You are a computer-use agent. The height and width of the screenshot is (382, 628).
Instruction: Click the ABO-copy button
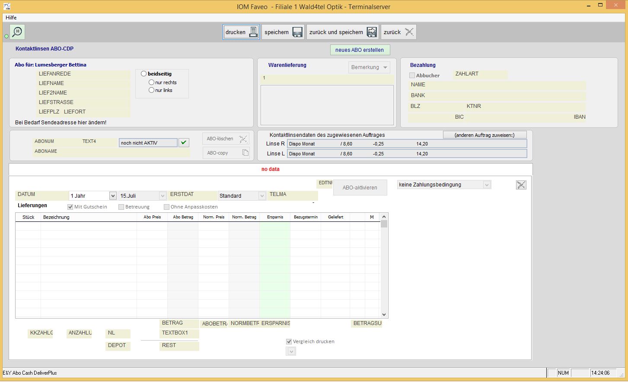[226, 153]
